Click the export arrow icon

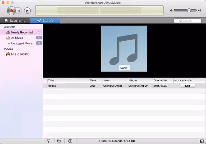(x=70, y=141)
